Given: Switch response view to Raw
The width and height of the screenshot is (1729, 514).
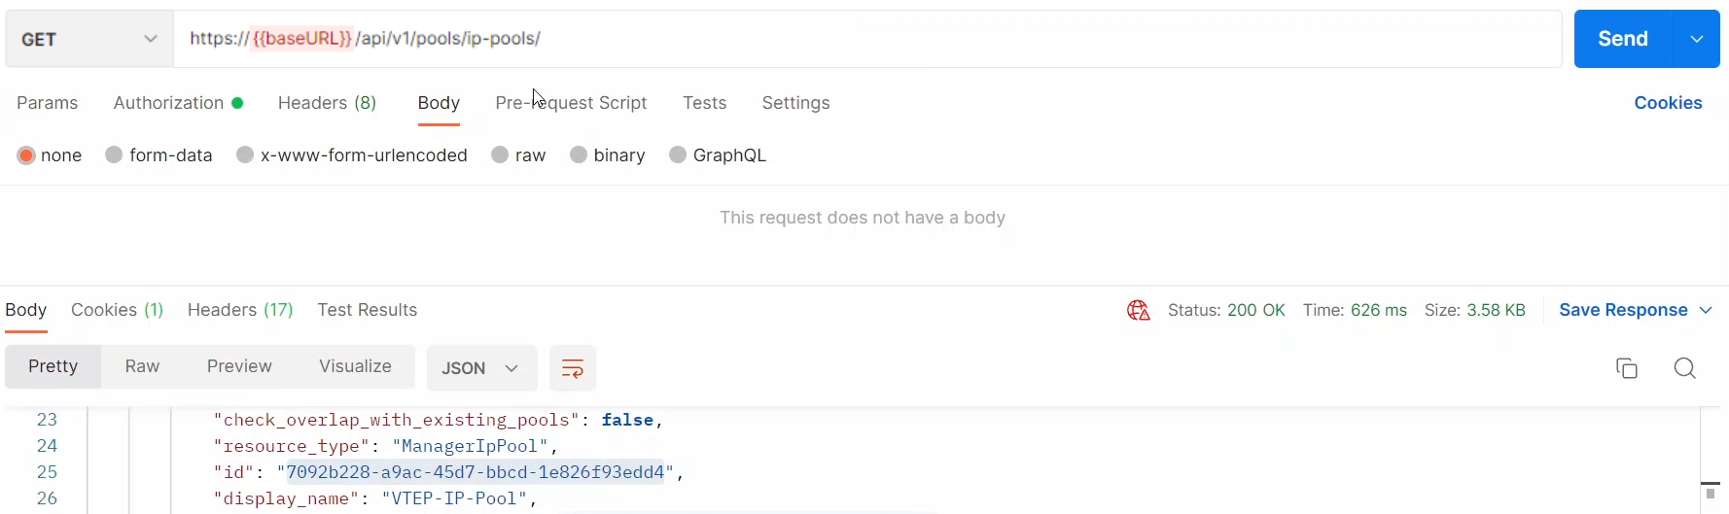Looking at the screenshot, I should tap(142, 366).
